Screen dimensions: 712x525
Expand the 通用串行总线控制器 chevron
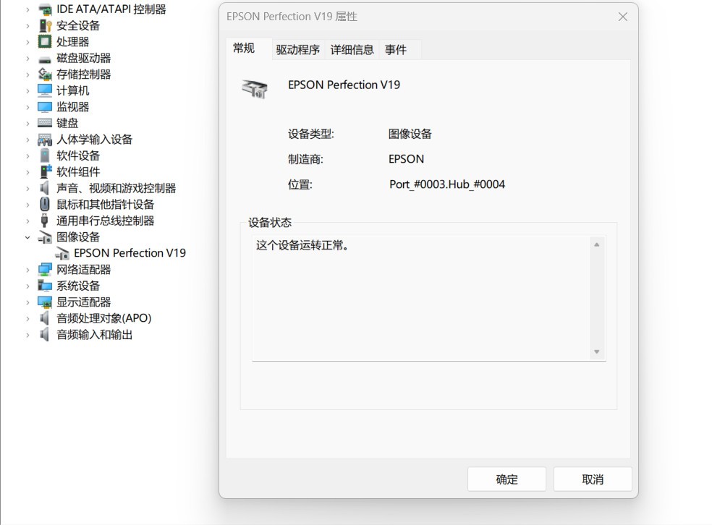pyautogui.click(x=27, y=221)
